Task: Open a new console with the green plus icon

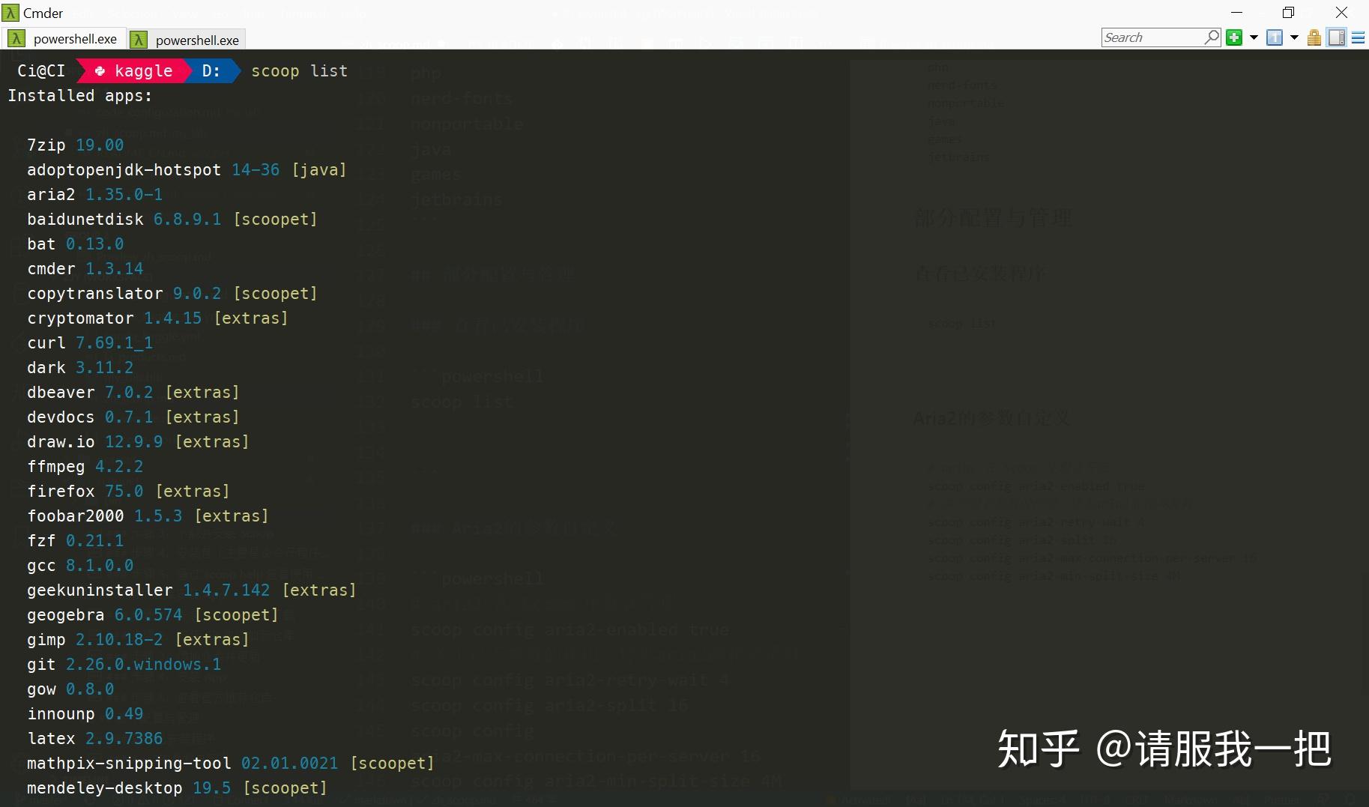Action: click(x=1233, y=37)
